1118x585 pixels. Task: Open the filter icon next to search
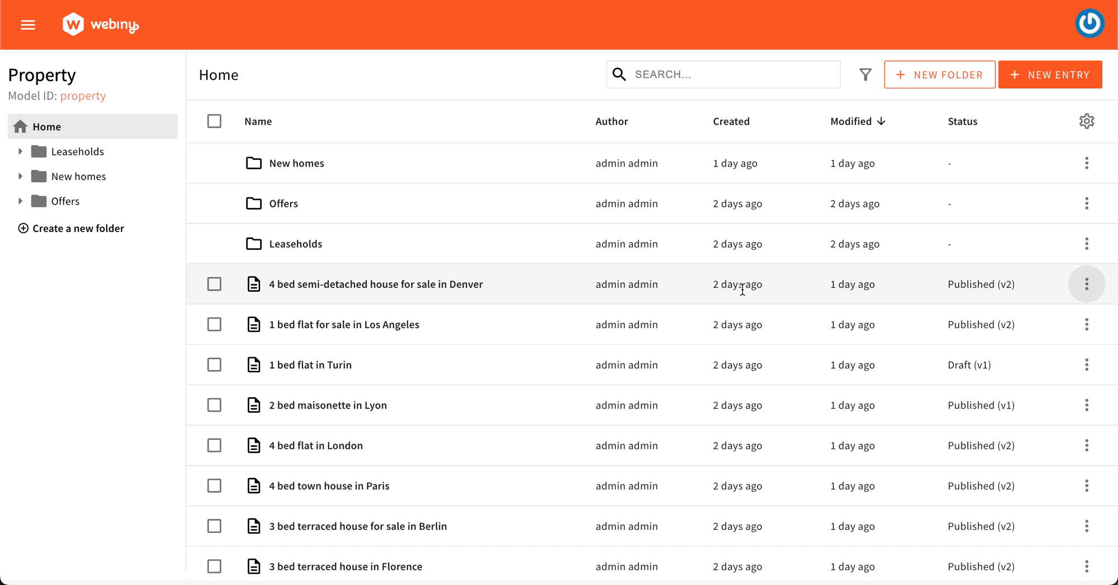pyautogui.click(x=865, y=74)
